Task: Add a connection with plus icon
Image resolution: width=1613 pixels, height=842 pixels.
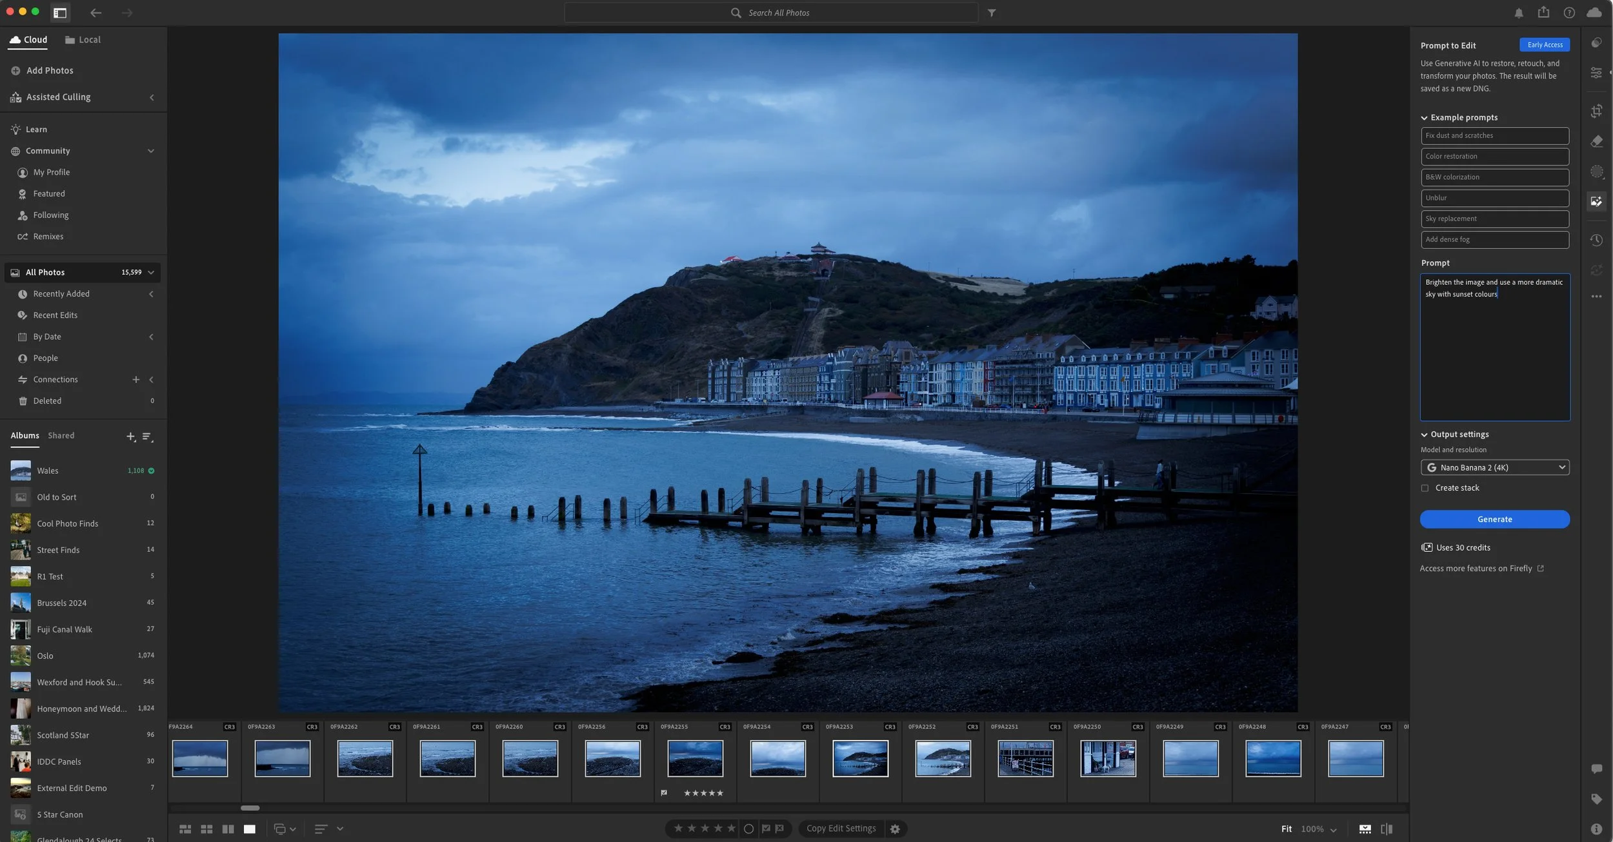Action: [x=135, y=380]
